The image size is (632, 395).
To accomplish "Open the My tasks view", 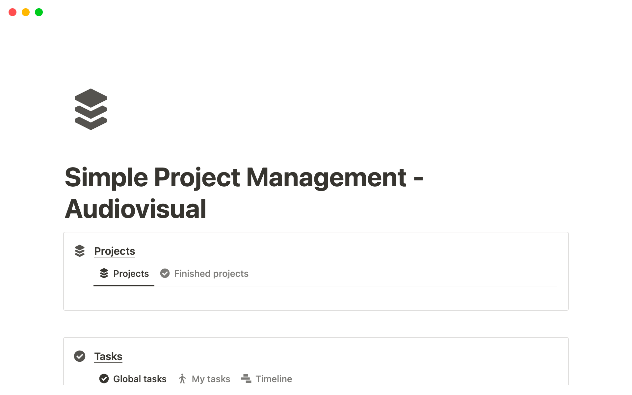I will (211, 379).
